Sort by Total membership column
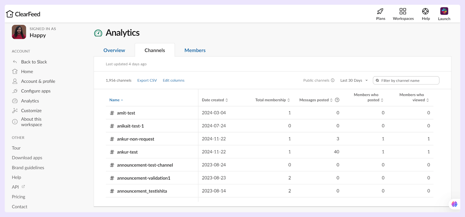The height and width of the screenshot is (217, 465). (273, 100)
